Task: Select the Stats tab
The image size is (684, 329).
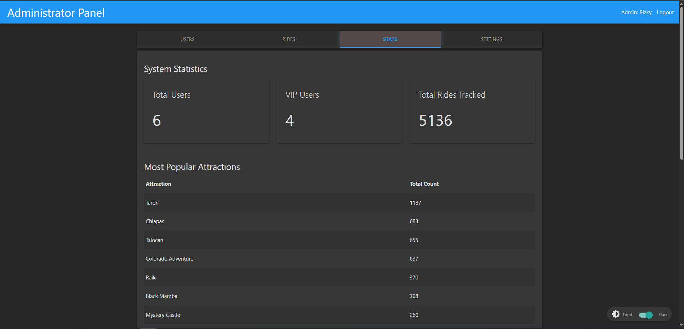Action: click(x=390, y=39)
